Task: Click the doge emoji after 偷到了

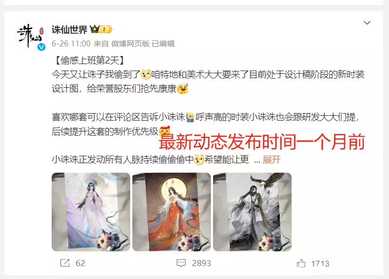Action: coord(146,74)
